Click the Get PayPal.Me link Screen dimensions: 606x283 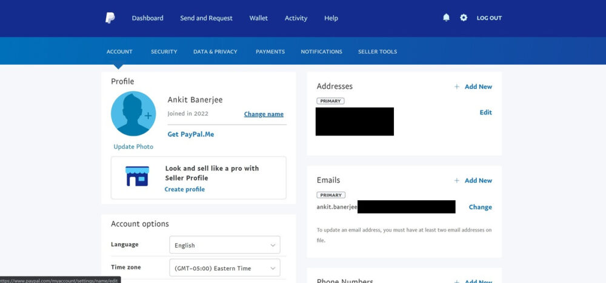(x=190, y=134)
